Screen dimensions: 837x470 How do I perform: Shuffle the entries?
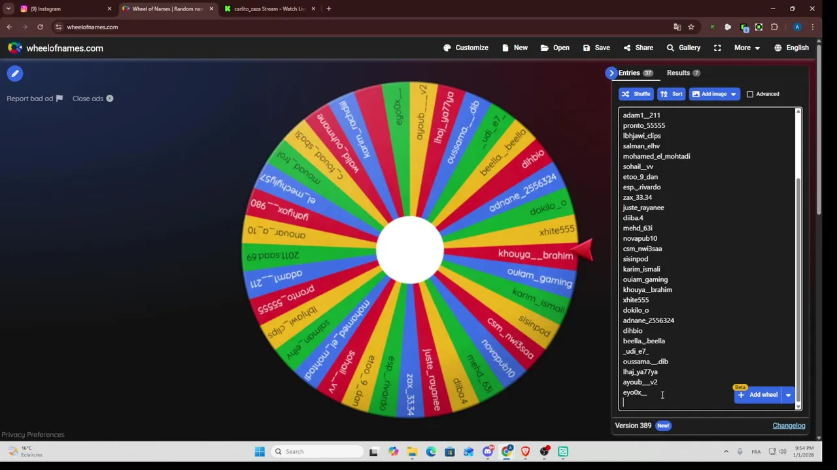tap(636, 94)
